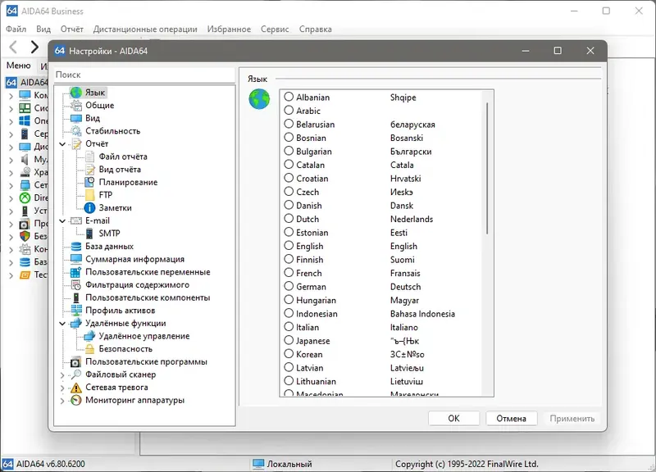Choose German language radio button

[289, 286]
